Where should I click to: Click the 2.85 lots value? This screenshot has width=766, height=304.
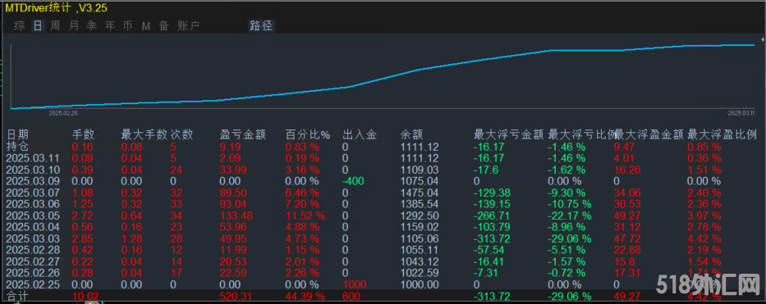[83, 238]
